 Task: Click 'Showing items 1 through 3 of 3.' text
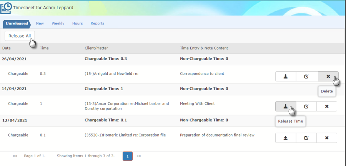pos(86,156)
